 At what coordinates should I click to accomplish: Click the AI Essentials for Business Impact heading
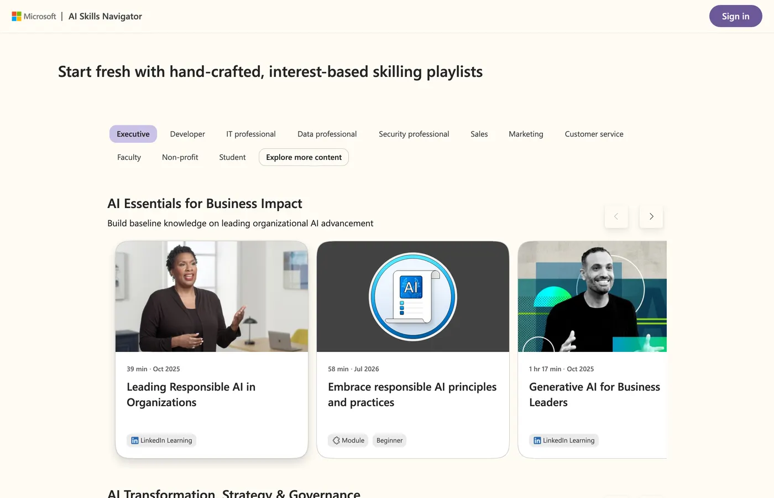pos(205,204)
